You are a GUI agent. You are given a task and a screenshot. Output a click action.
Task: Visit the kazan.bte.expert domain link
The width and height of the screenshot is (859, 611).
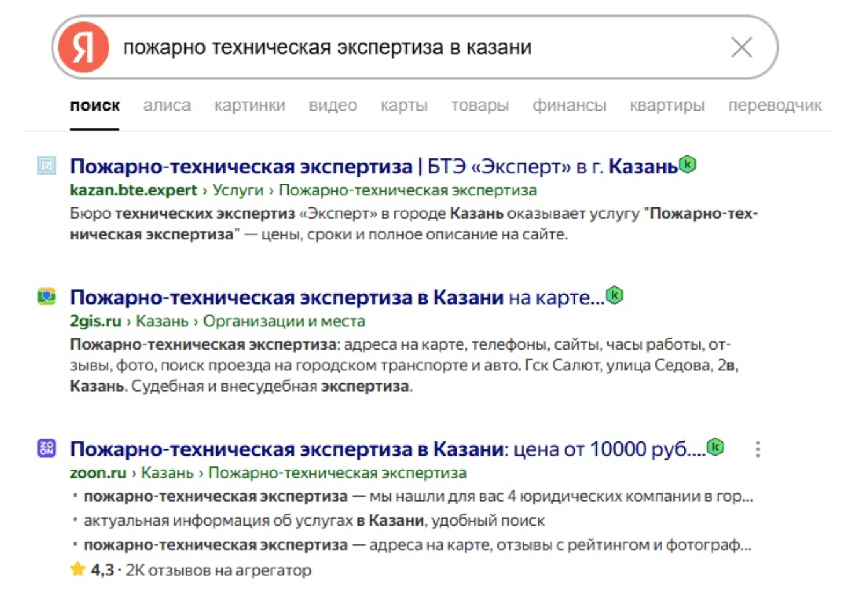(133, 190)
